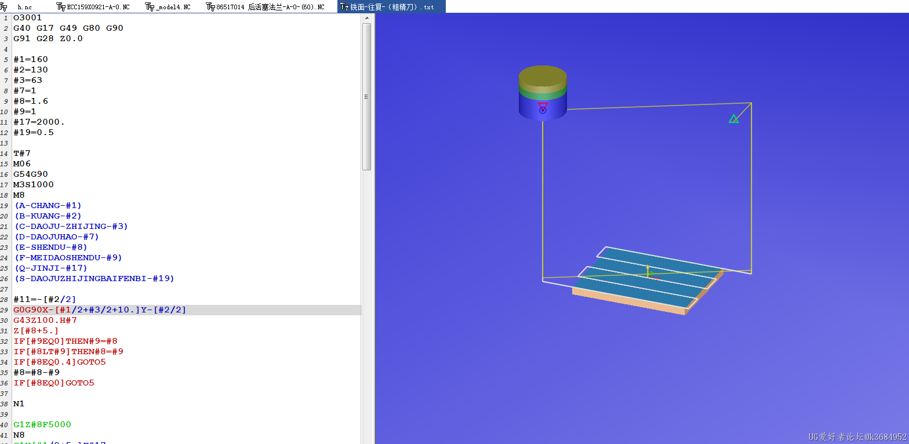
Task: Click the comment '(Q-JINJI-#17)'
Action: (x=51, y=268)
